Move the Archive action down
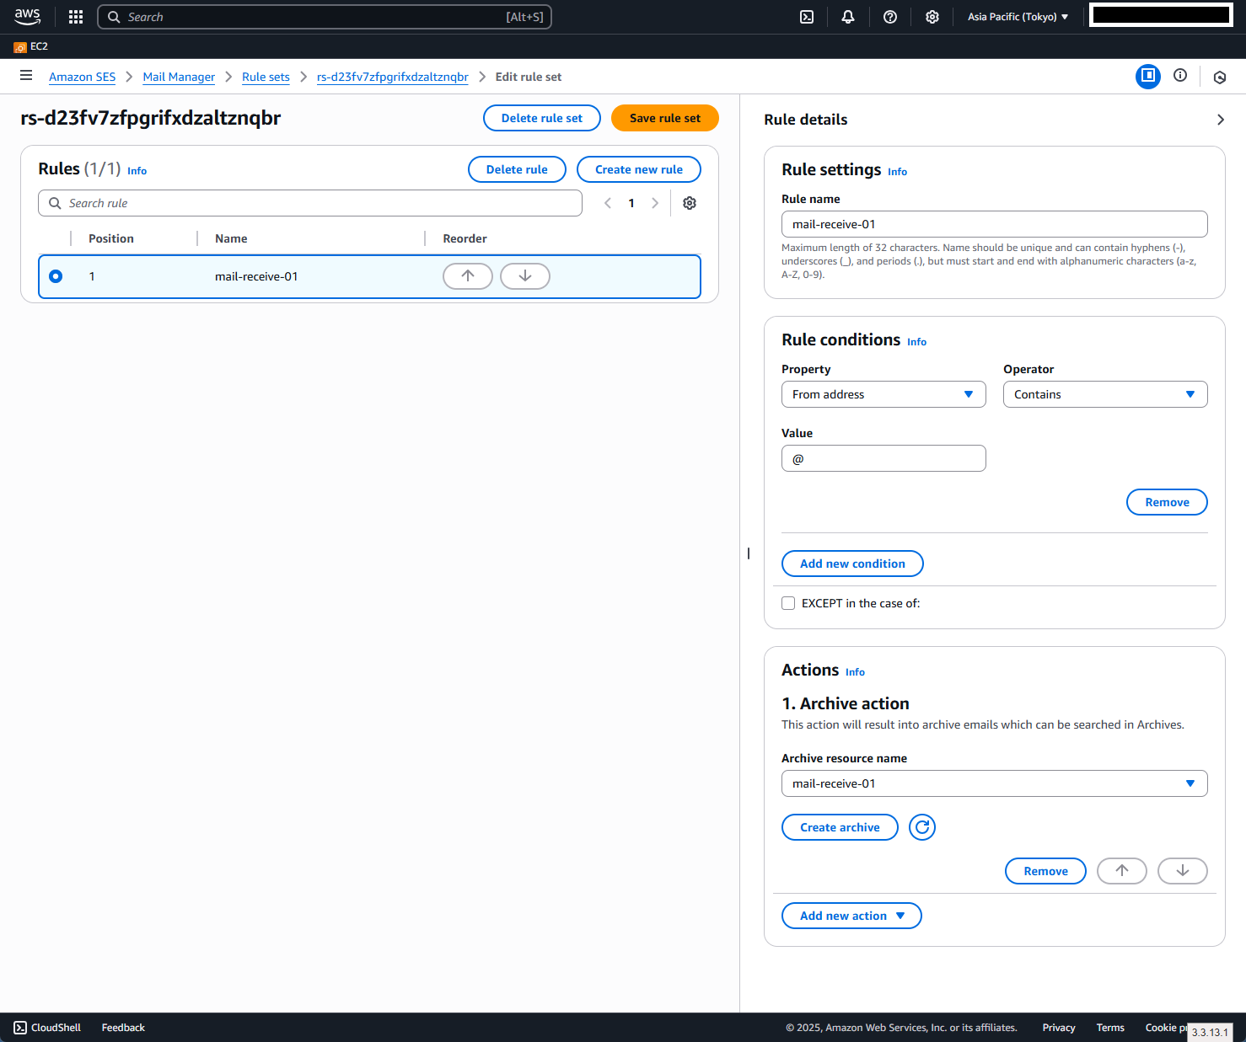The image size is (1246, 1042). tap(1182, 871)
